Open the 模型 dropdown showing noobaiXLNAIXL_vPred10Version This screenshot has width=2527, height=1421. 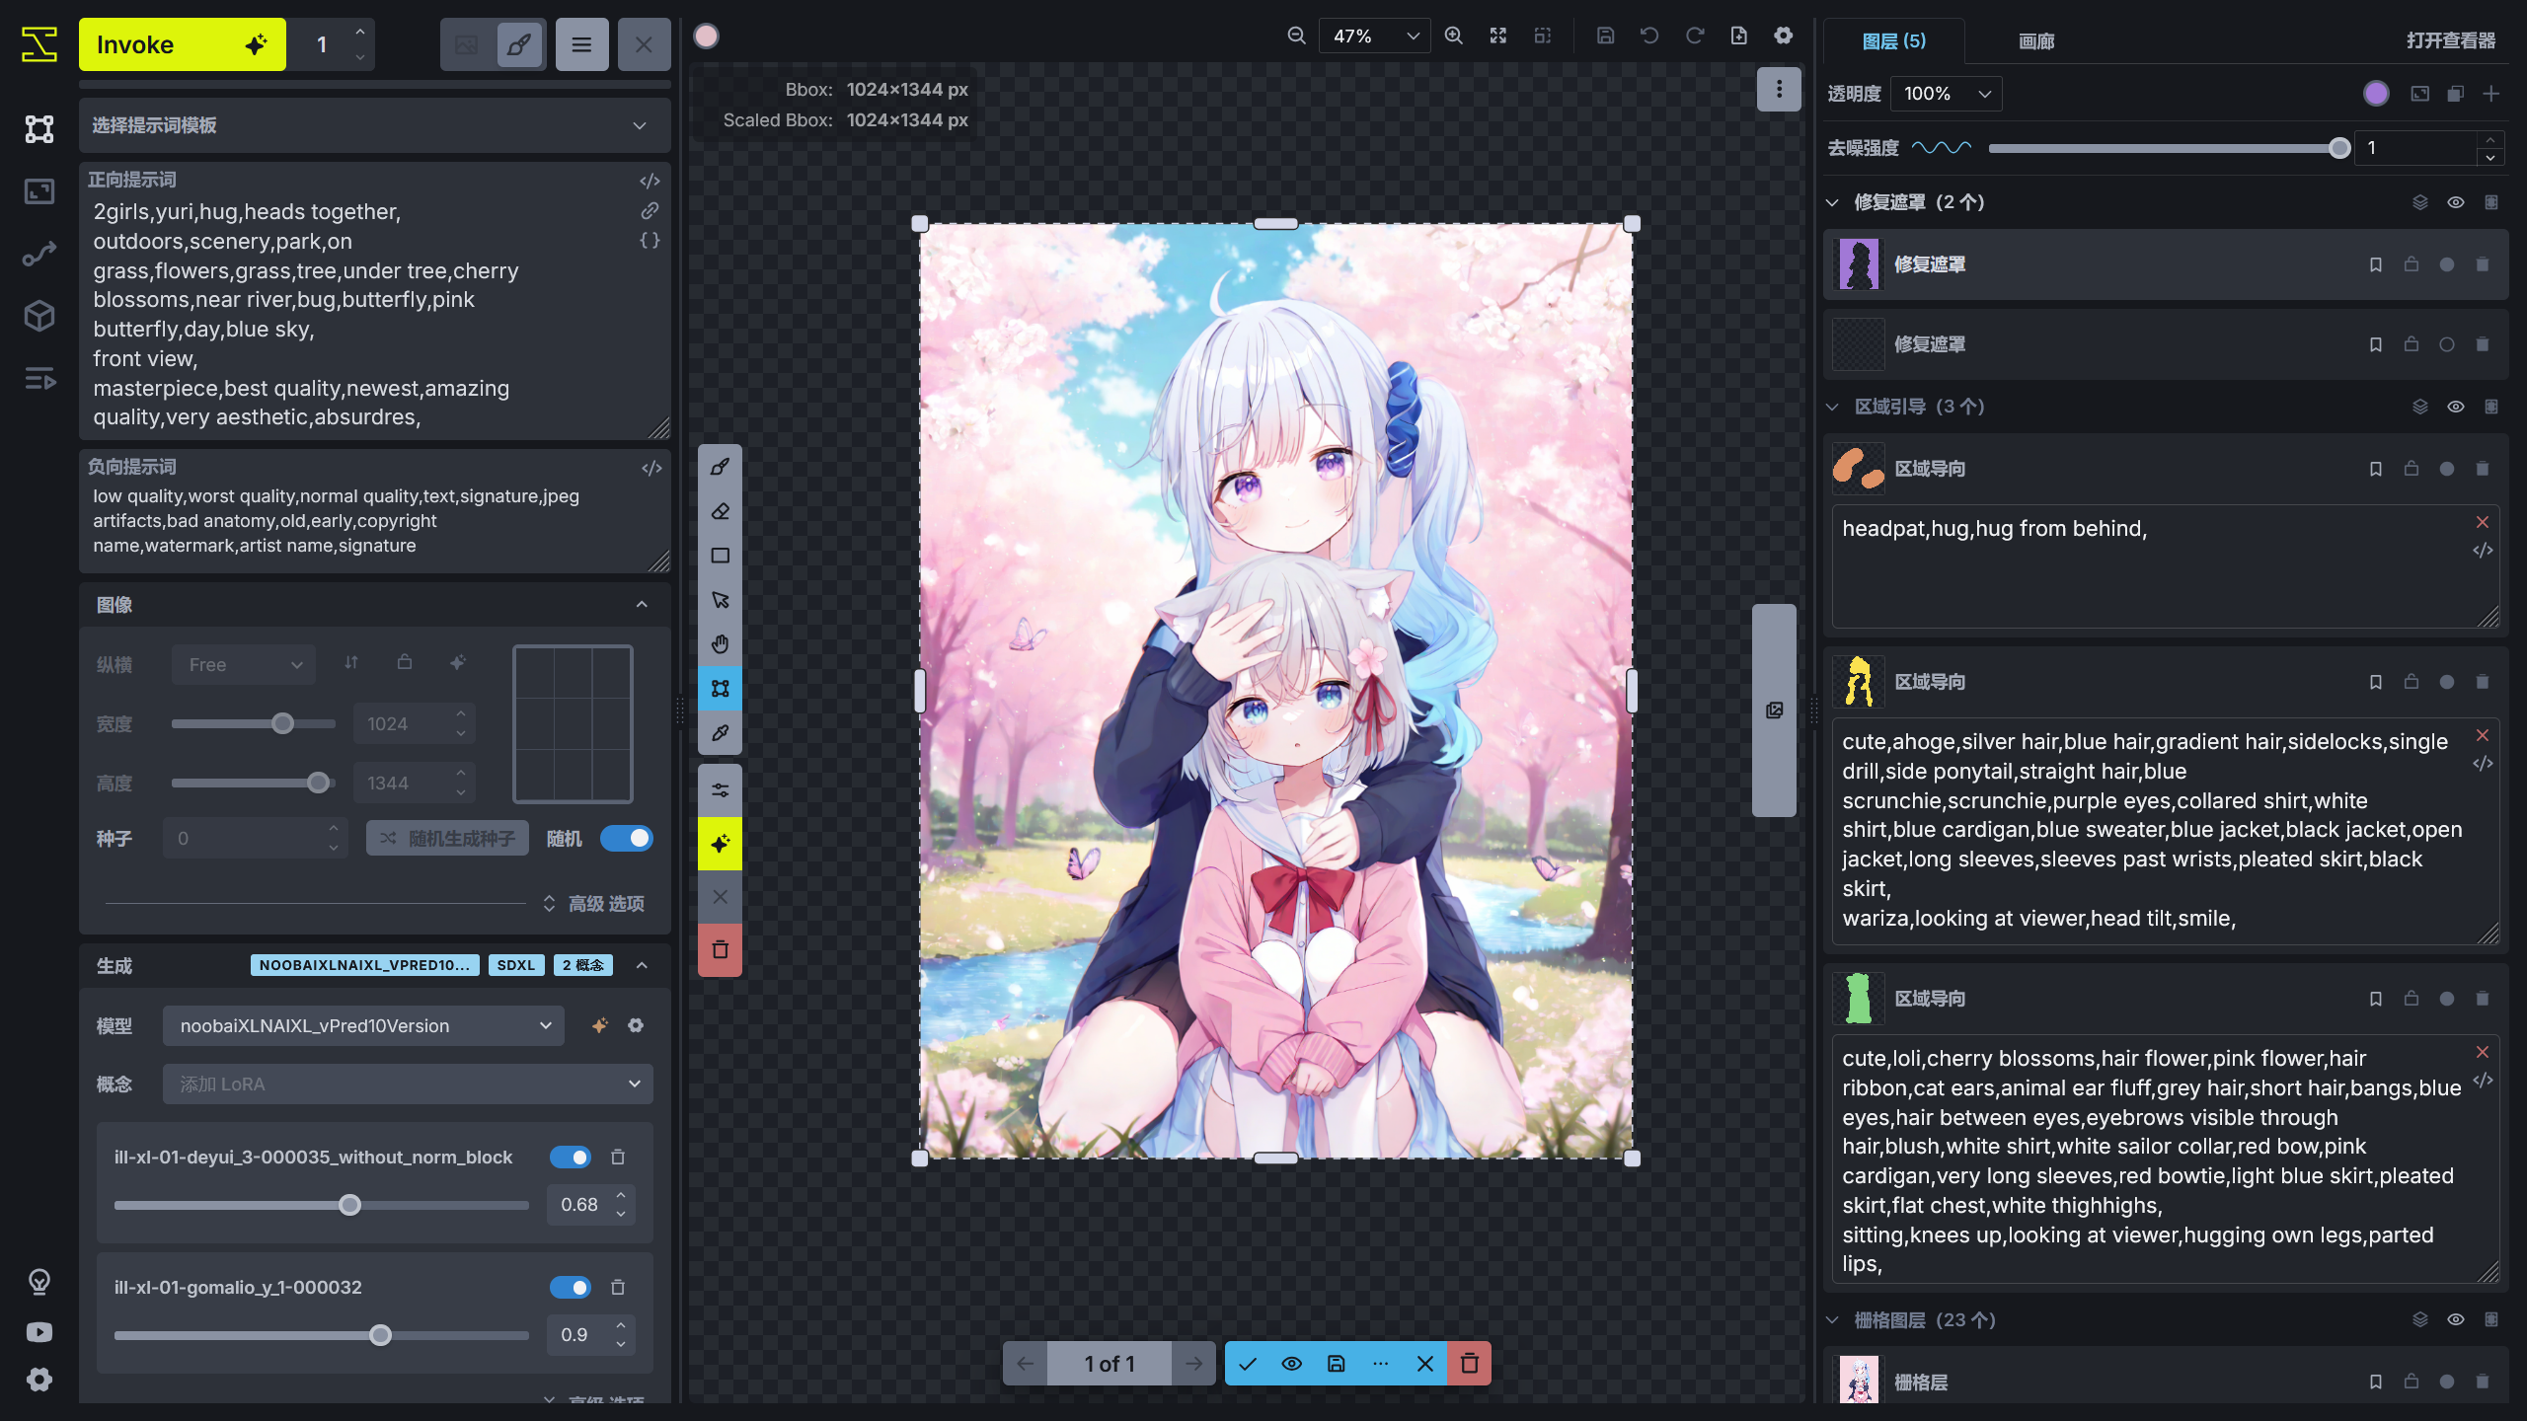[362, 1025]
